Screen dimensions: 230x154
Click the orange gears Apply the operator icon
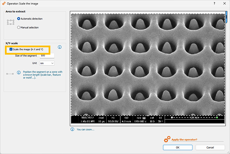(x=167, y=140)
